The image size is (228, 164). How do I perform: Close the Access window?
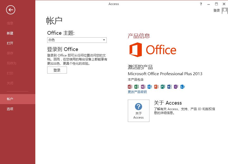[x=224, y=4]
